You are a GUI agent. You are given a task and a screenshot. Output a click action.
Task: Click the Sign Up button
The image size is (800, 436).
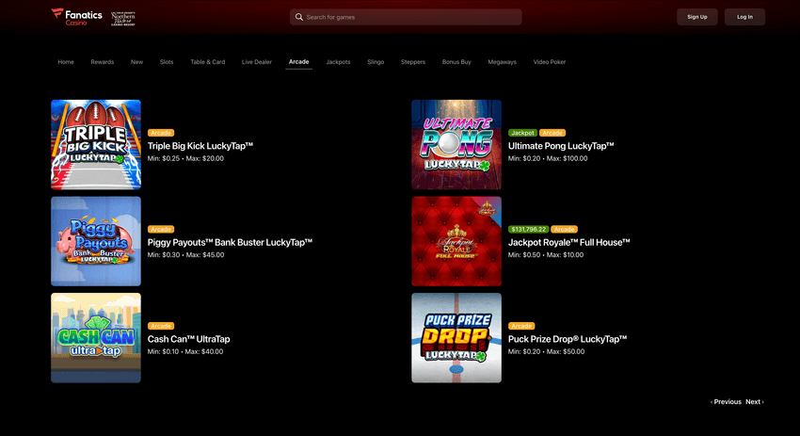click(x=696, y=17)
